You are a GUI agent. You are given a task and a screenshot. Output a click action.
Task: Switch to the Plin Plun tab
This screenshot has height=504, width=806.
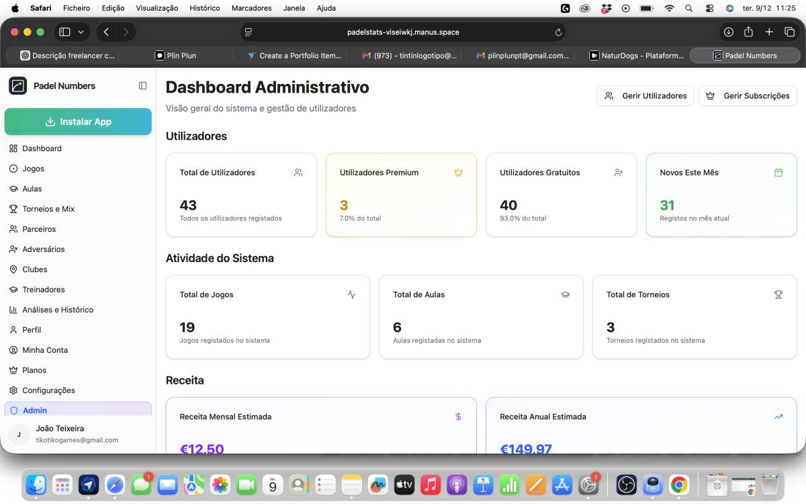click(x=176, y=56)
